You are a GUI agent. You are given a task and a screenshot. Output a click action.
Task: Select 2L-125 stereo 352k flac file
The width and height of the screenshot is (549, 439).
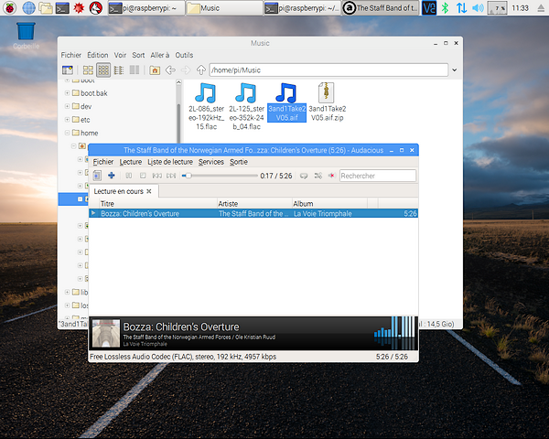246,106
